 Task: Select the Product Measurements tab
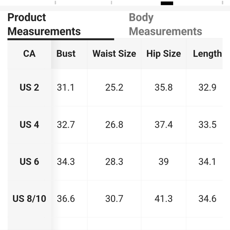click(44, 24)
